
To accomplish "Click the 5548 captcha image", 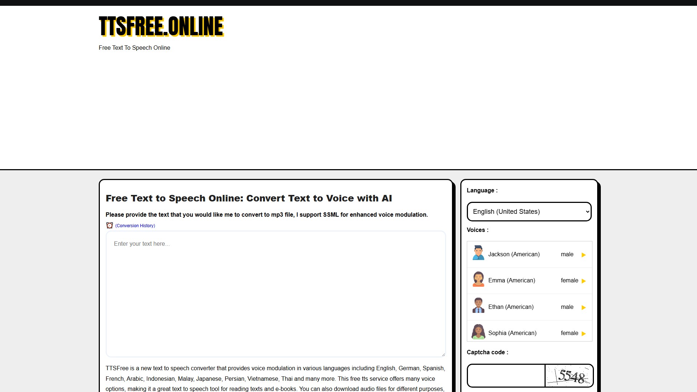I will [x=569, y=376].
